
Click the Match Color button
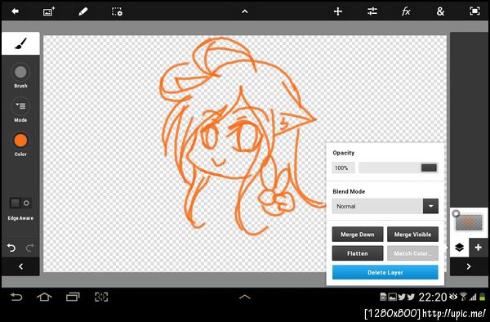coord(412,253)
